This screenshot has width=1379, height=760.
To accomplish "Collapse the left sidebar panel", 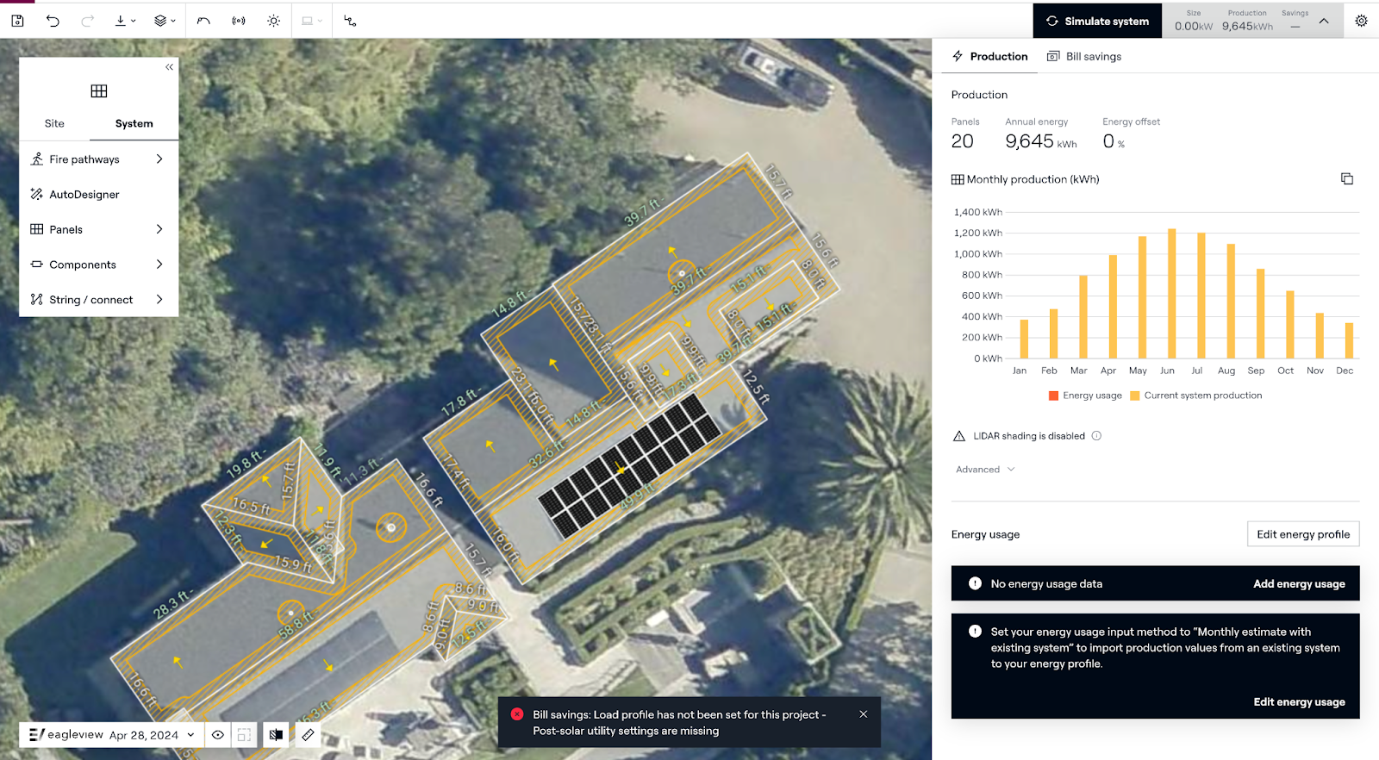I will point(169,67).
